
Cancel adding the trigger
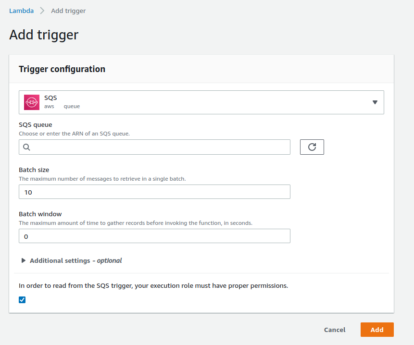click(x=335, y=330)
